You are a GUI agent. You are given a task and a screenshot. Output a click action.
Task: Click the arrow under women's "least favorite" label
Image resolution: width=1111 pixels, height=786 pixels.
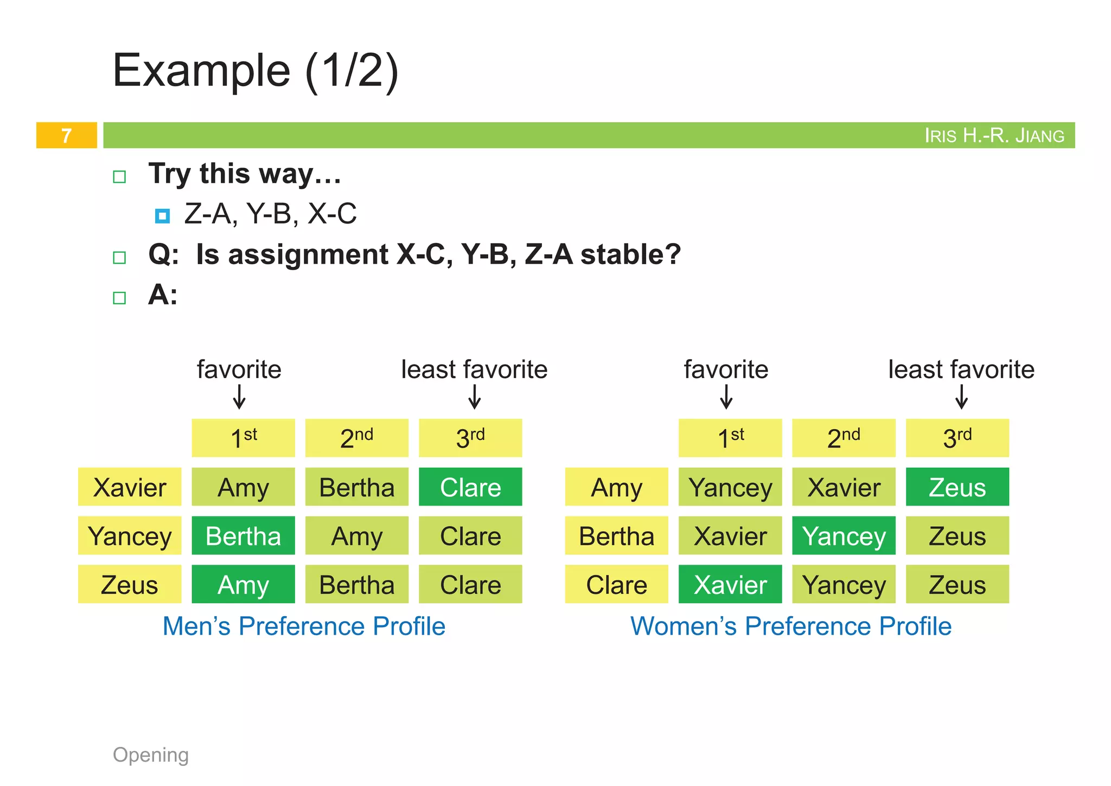[961, 397]
